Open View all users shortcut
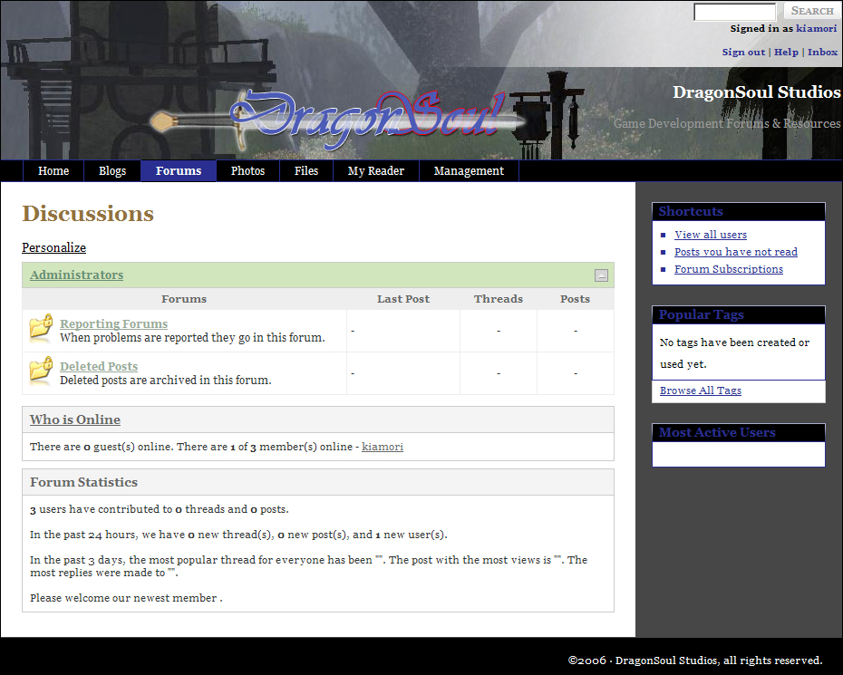843x675 pixels. click(x=711, y=235)
